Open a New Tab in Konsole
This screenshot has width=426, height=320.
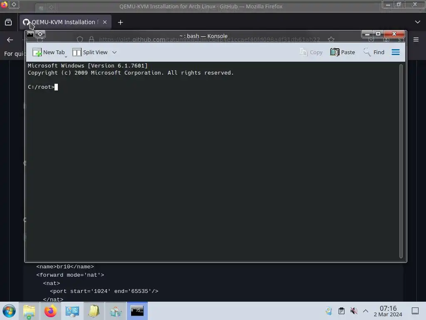click(x=48, y=52)
